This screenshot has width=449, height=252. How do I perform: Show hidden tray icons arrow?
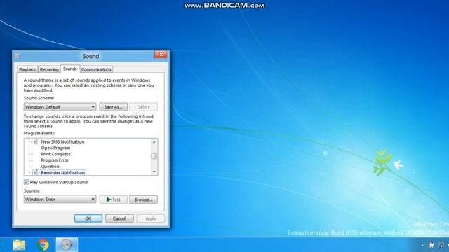(x=422, y=245)
